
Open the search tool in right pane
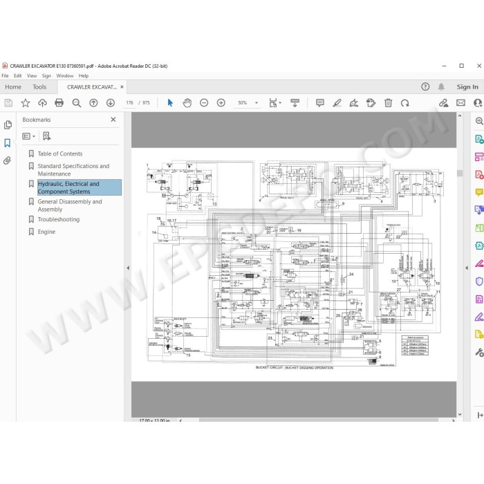click(479, 121)
